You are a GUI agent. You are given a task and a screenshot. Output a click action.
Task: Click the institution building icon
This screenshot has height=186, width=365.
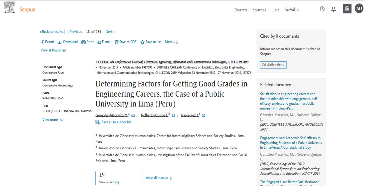point(347,9)
